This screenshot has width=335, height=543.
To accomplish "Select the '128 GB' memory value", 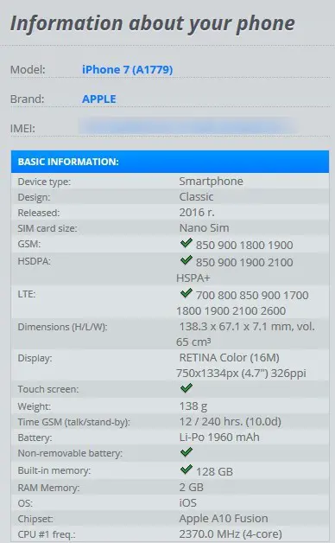I will click(214, 471).
